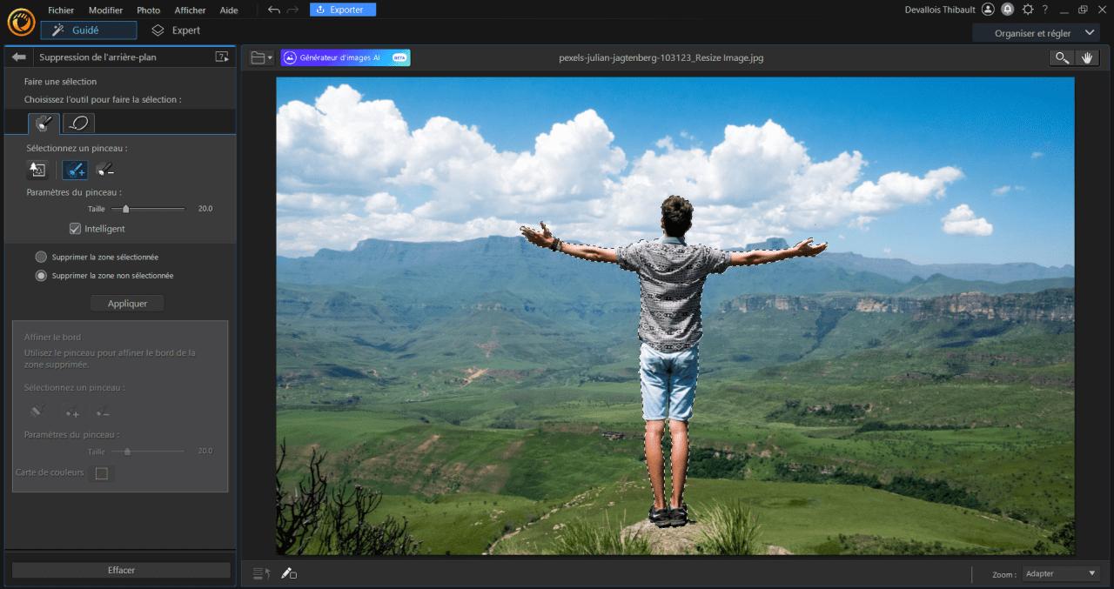
Task: Switch to the lasso selection tool
Action: 78,122
